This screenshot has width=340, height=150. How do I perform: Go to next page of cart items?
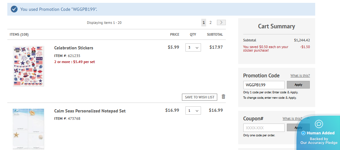[221, 23]
